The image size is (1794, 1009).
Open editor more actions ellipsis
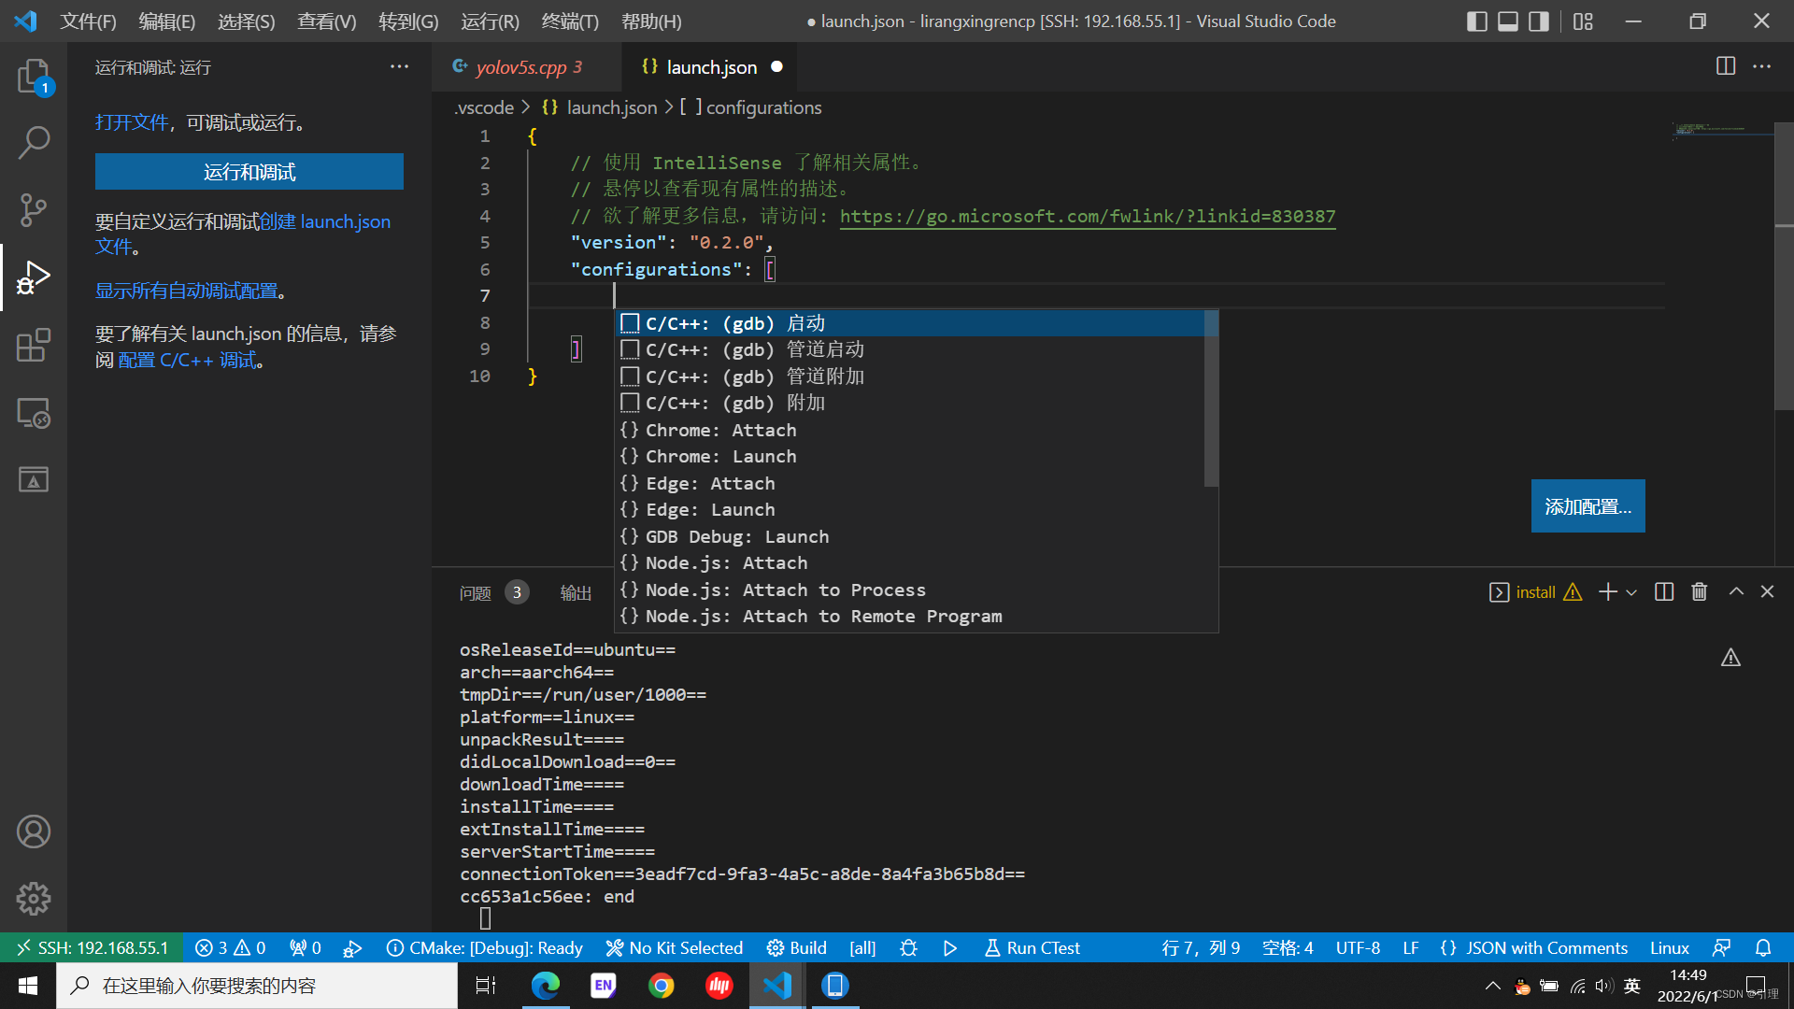point(1761,66)
